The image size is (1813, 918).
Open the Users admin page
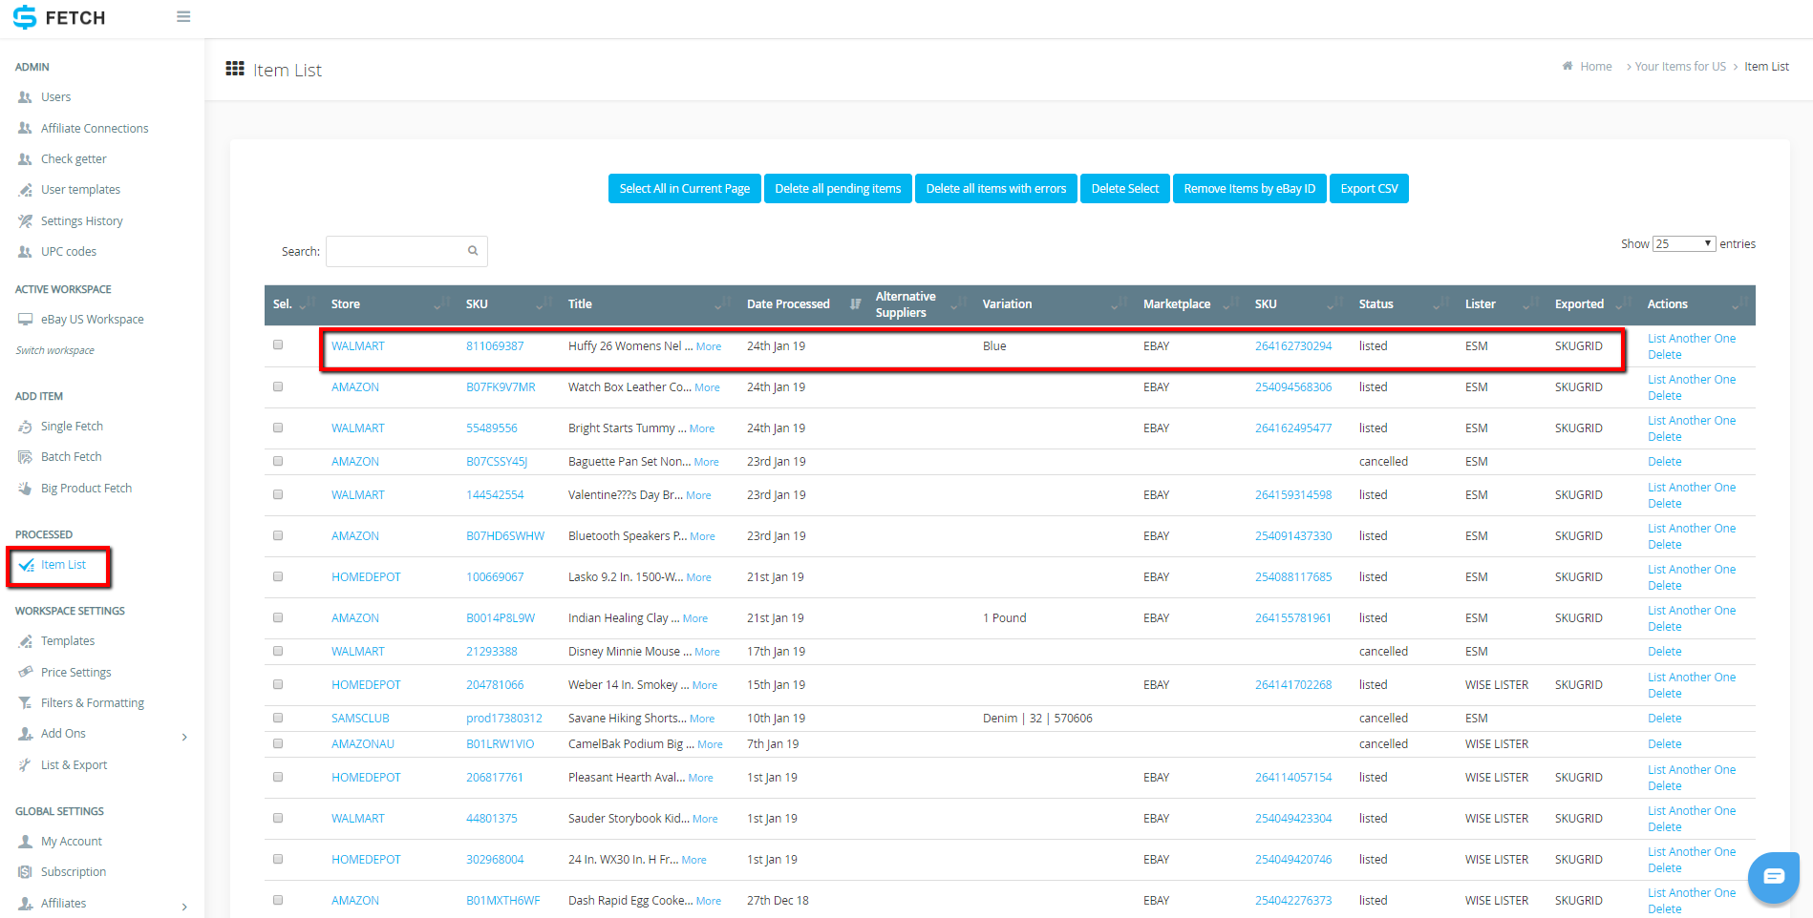coord(55,97)
